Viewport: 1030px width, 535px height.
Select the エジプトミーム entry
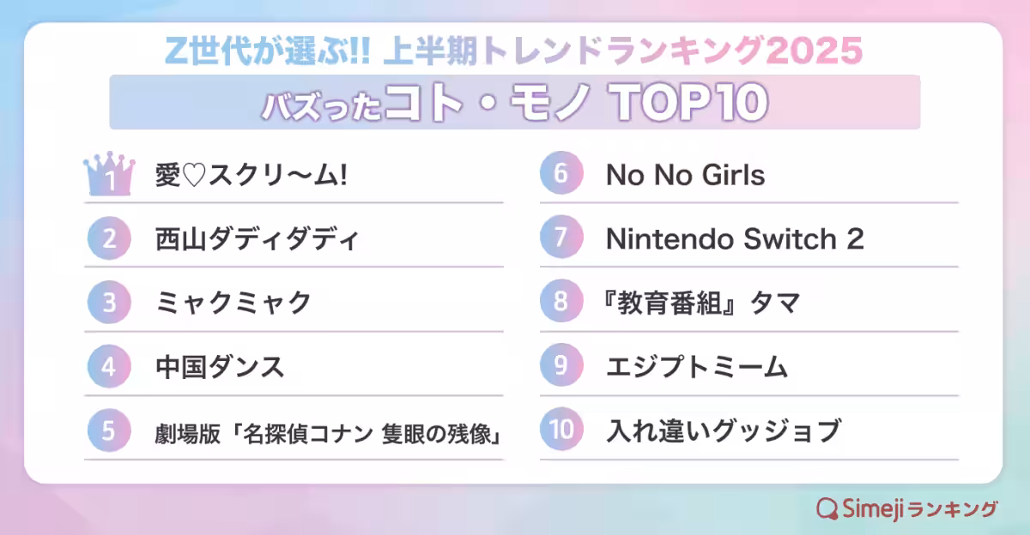696,366
